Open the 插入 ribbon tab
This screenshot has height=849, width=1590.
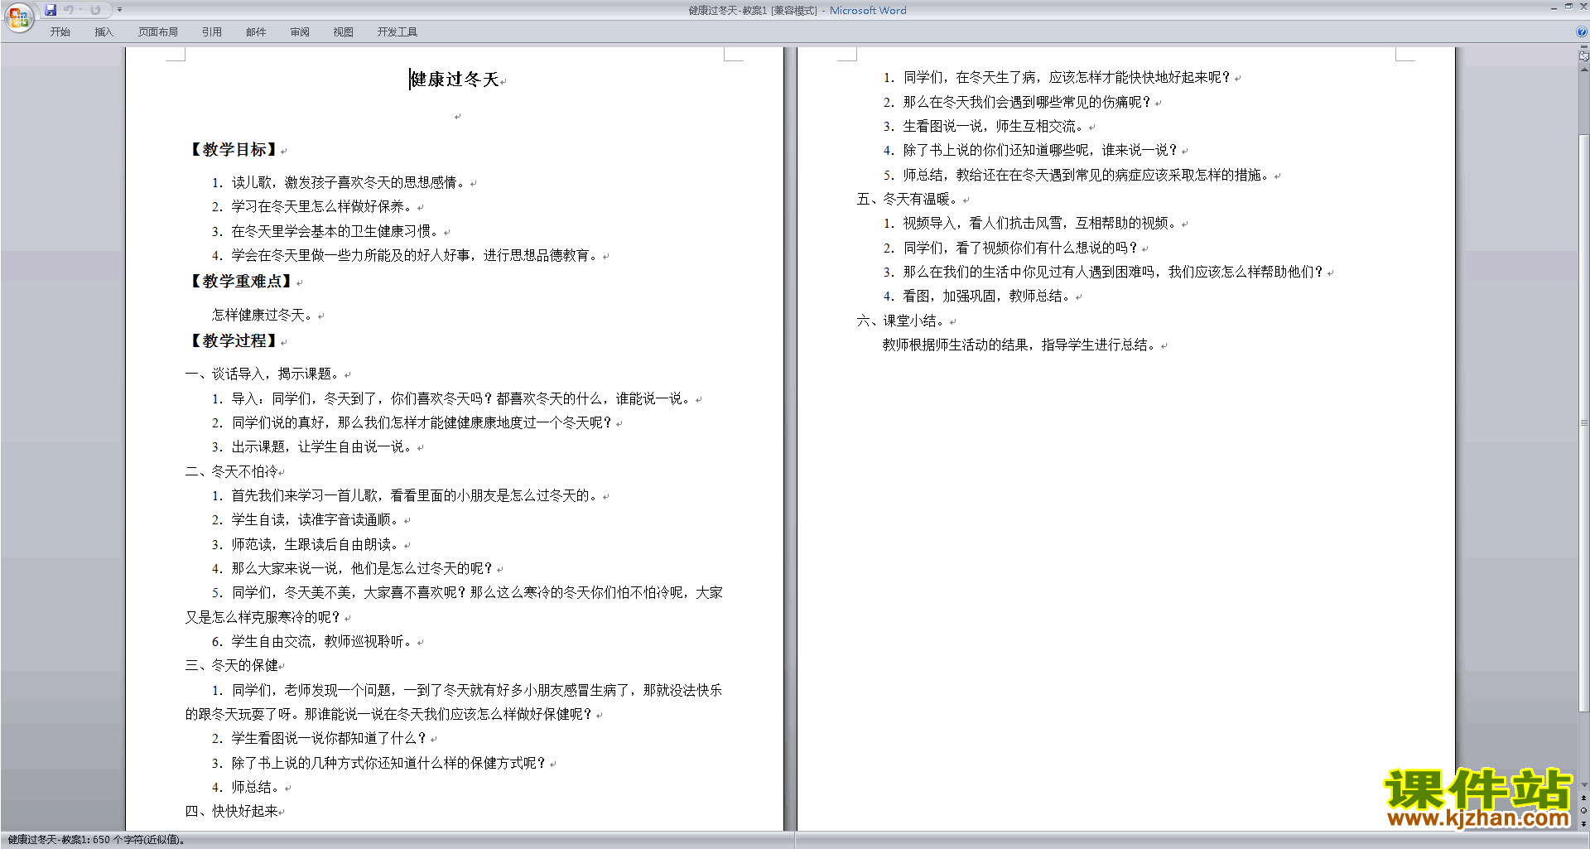coord(104,32)
